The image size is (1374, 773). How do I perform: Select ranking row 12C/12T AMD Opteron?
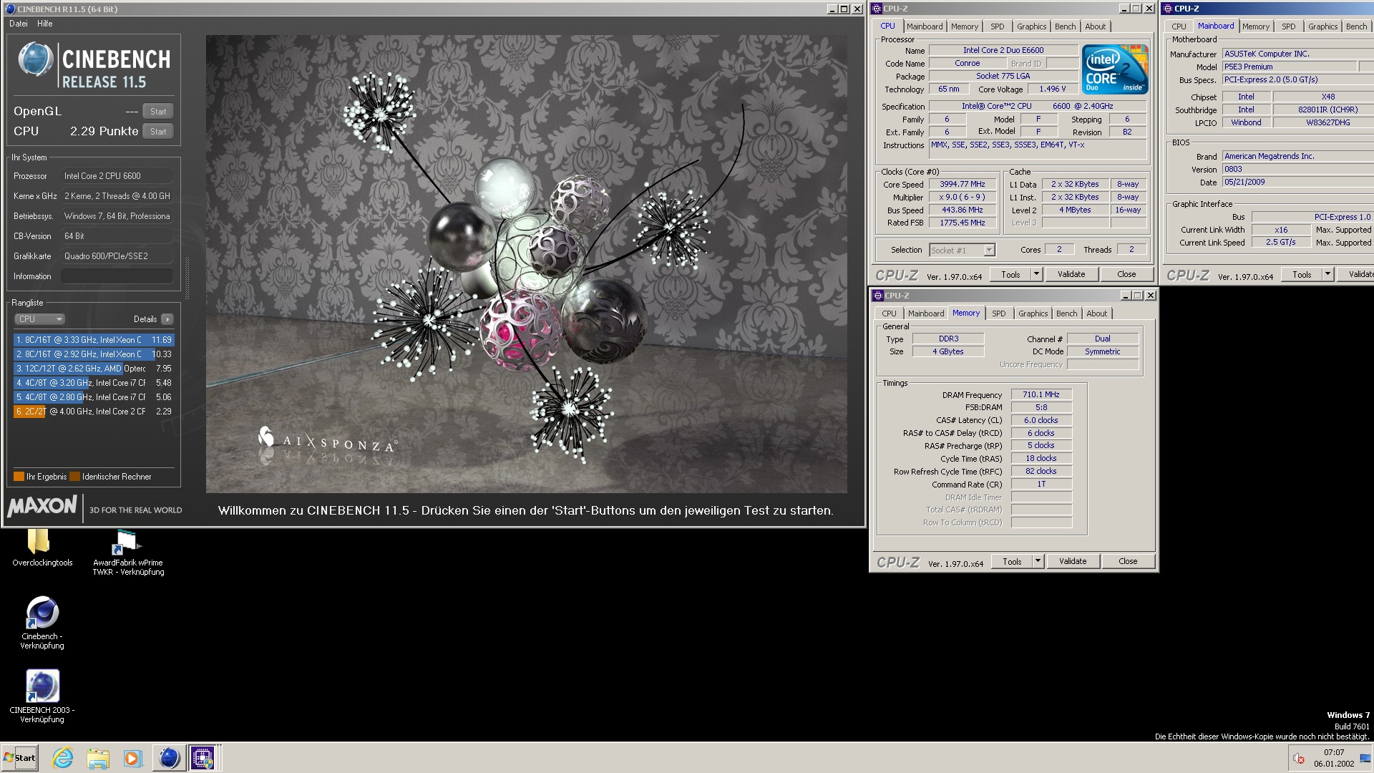coord(94,369)
